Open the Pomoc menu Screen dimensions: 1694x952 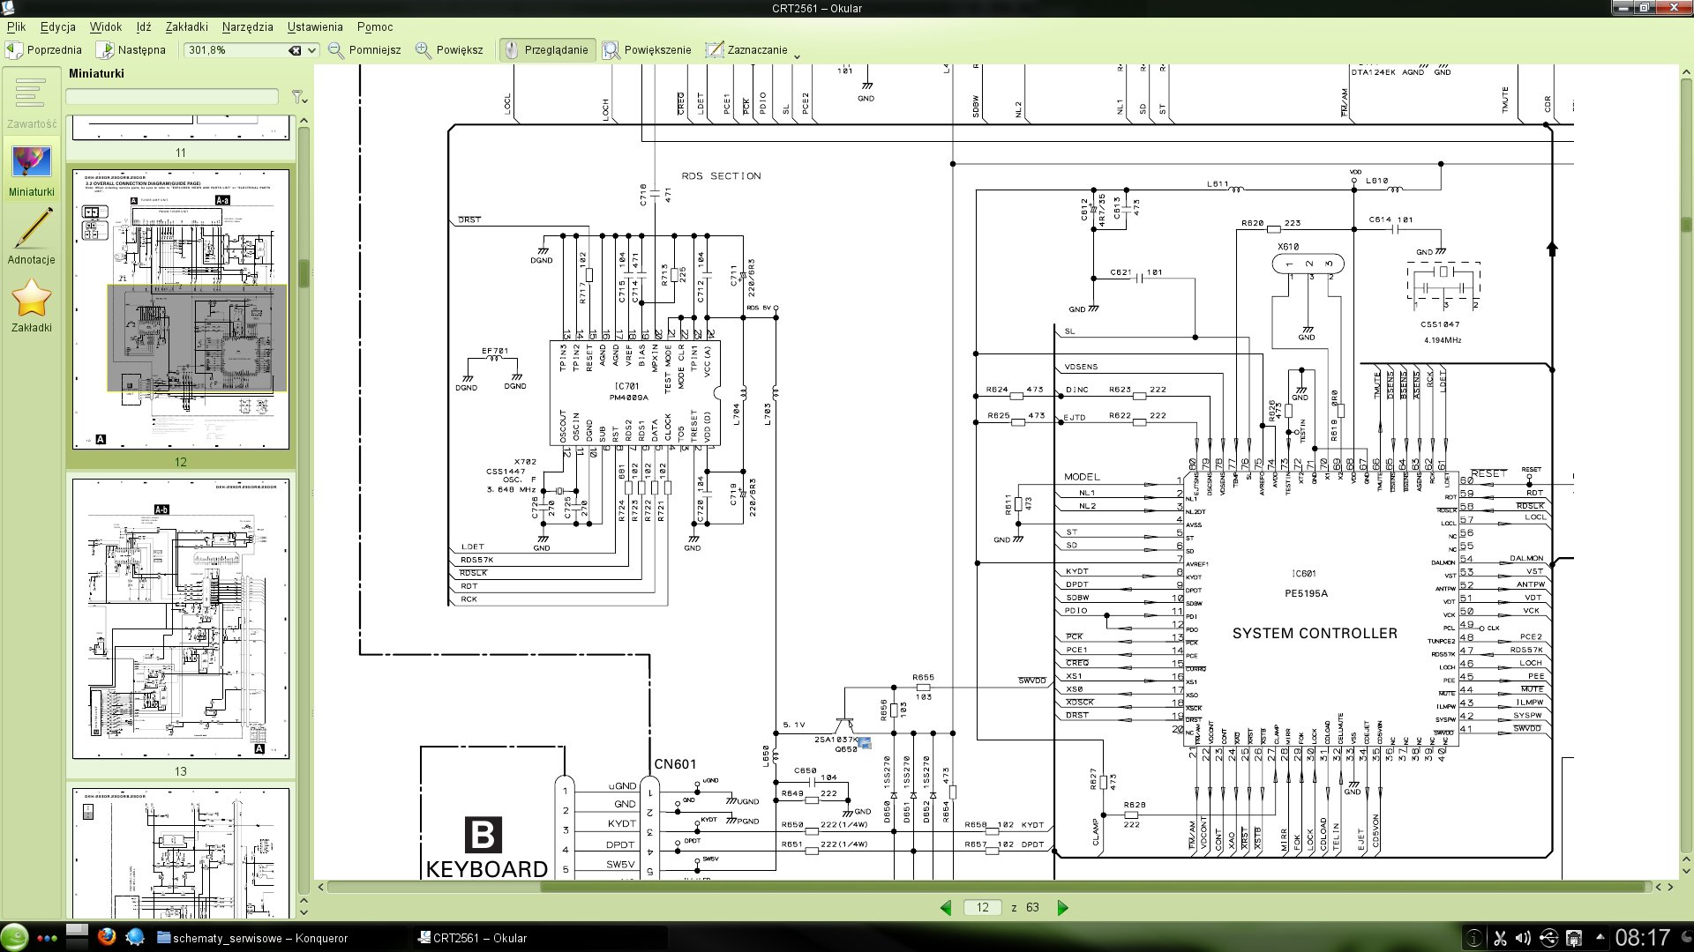375,26
